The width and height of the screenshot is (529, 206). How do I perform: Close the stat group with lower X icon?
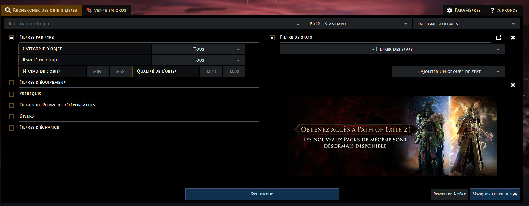[513, 85]
